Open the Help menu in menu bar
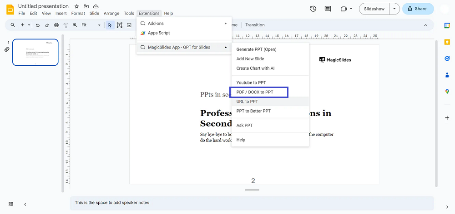The width and height of the screenshot is (455, 214). point(168,13)
